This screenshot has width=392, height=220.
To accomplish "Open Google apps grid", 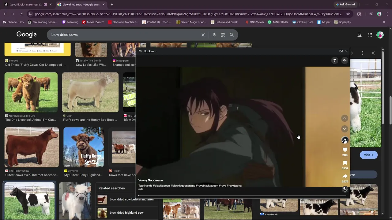I will tap(370, 35).
